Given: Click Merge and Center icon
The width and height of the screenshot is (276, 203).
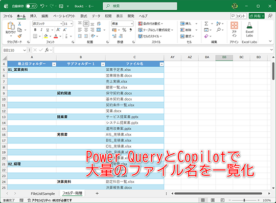Looking at the screenshot, I should tap(99, 30).
